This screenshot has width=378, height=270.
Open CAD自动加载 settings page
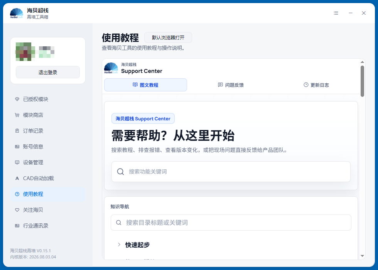48,178
